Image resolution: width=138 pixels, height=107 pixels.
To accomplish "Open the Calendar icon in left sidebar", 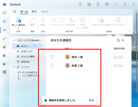I will 4,21.
